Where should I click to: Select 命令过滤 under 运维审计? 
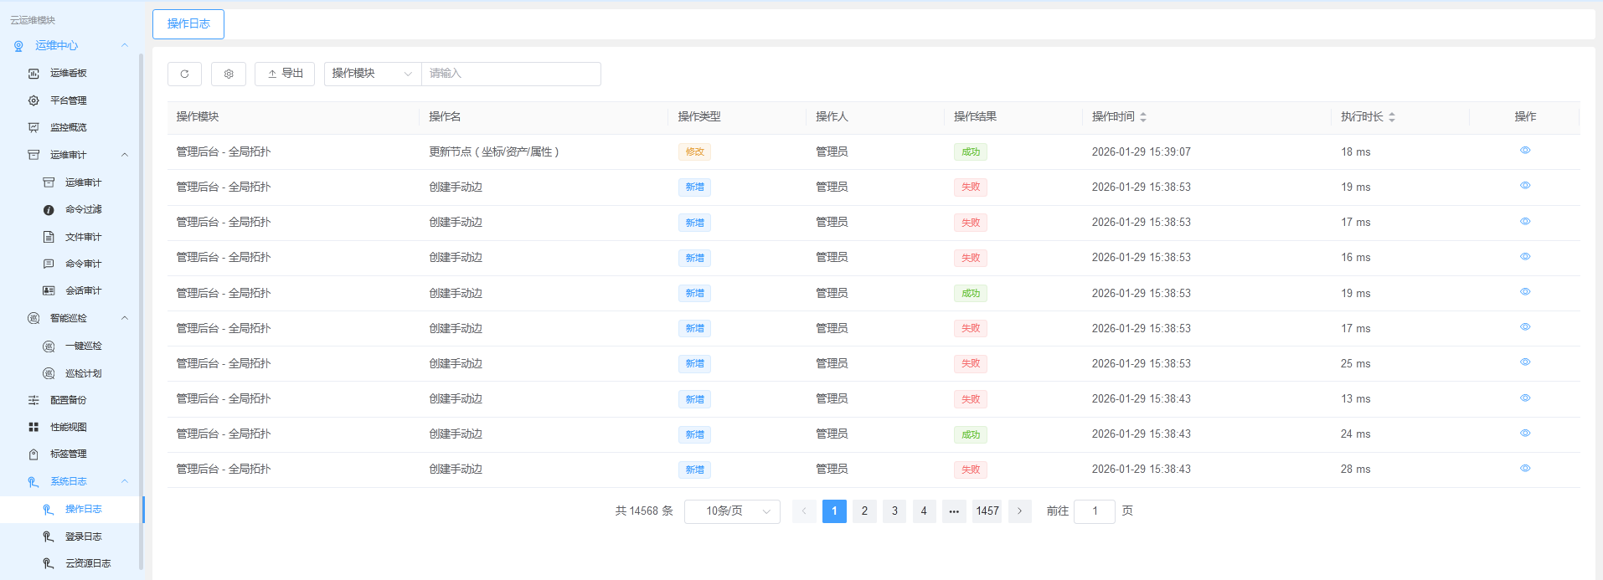pos(83,209)
